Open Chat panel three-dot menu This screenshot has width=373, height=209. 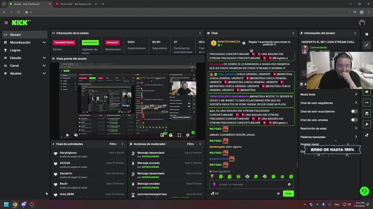pos(293,33)
